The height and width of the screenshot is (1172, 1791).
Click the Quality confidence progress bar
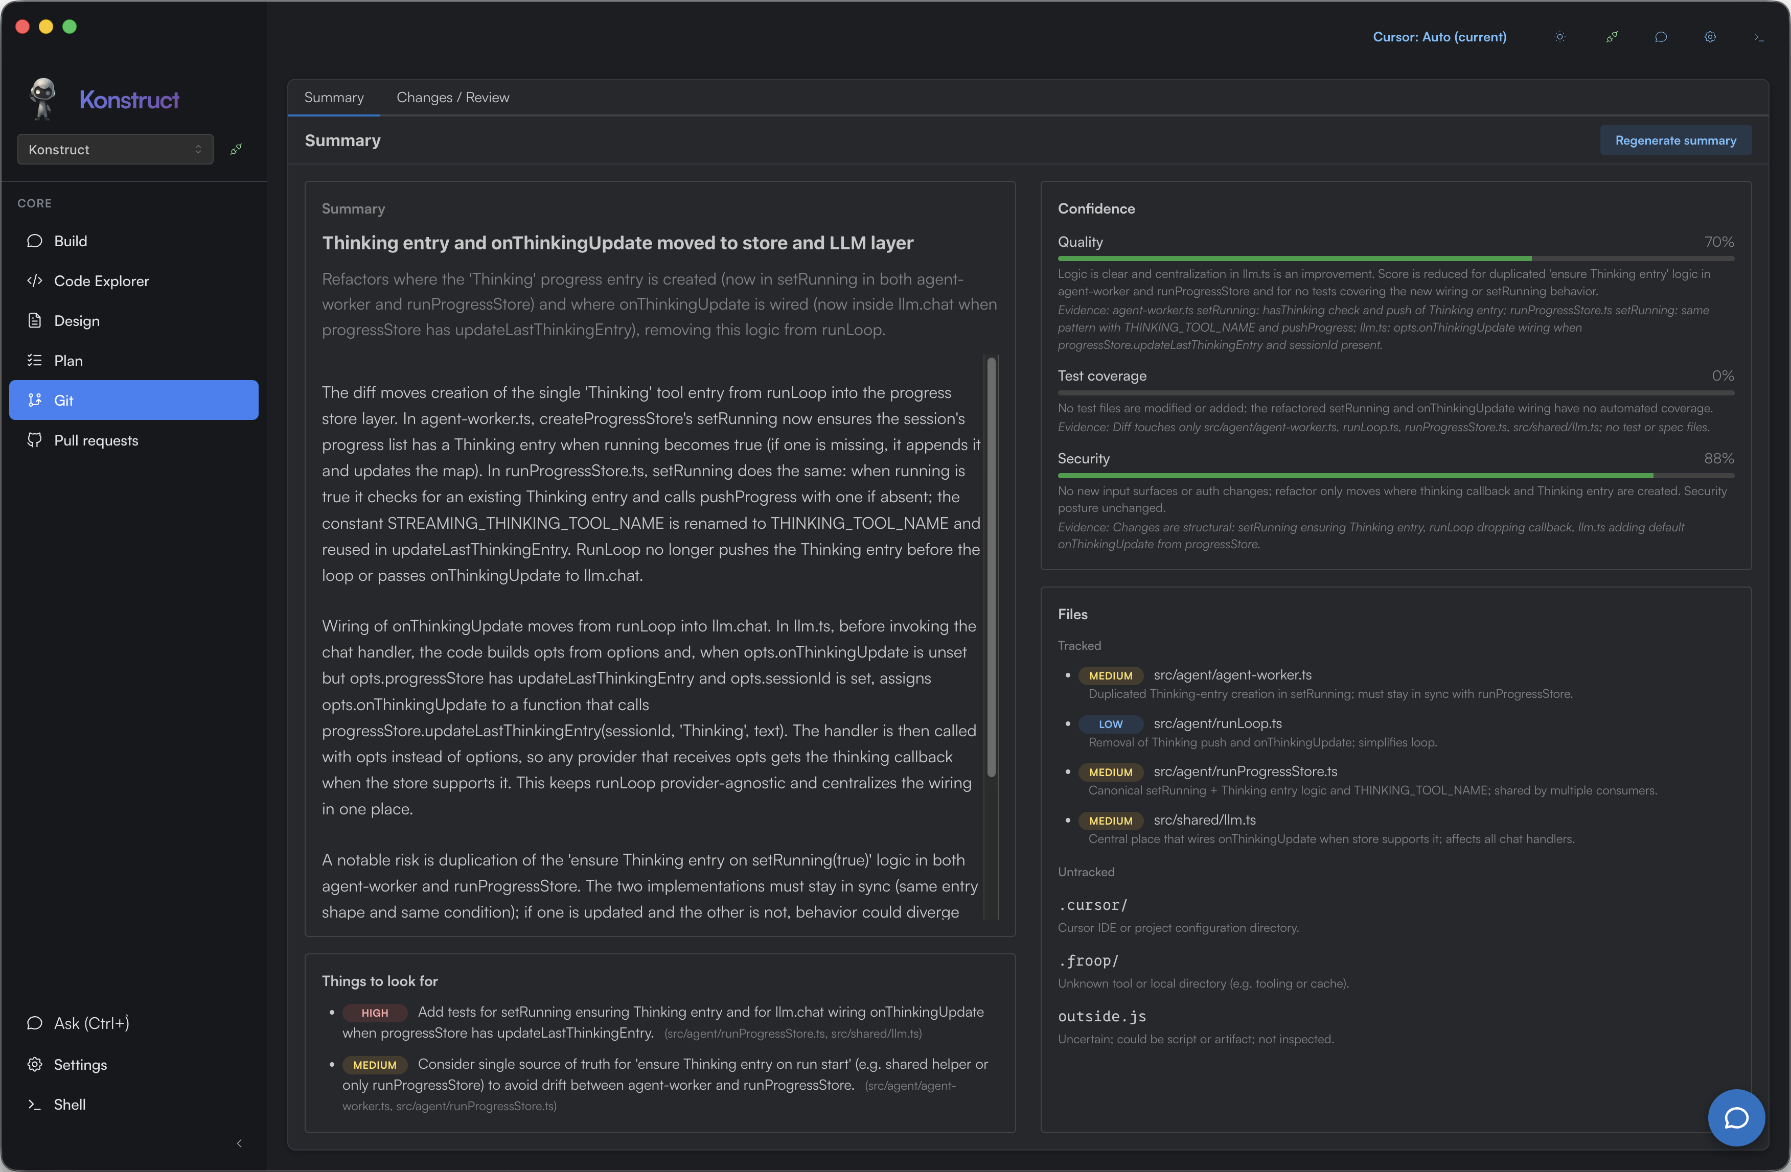(x=1395, y=258)
